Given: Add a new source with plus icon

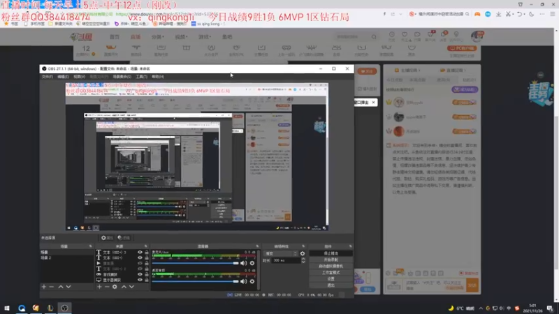Looking at the screenshot, I should pos(99,287).
